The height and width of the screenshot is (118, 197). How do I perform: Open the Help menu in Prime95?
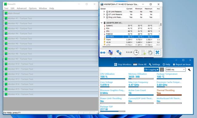point(52,8)
